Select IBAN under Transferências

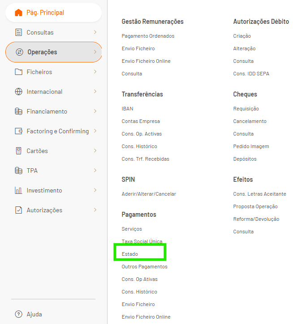[127, 109]
